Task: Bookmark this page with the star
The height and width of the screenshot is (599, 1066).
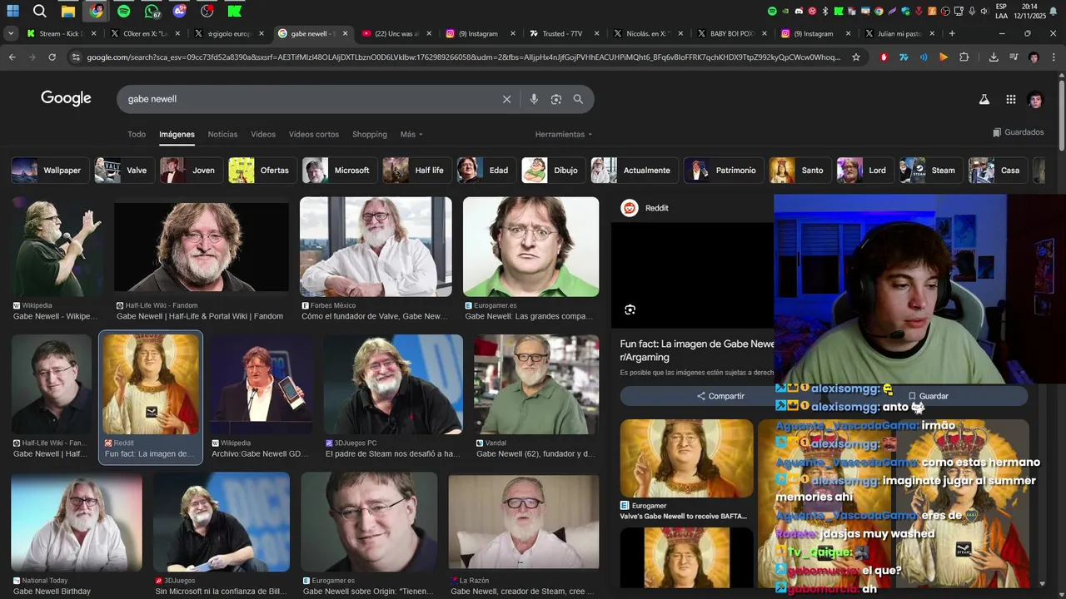Action: (856, 57)
